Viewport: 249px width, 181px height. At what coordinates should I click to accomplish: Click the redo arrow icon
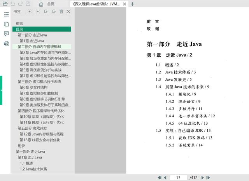coord(20,3)
